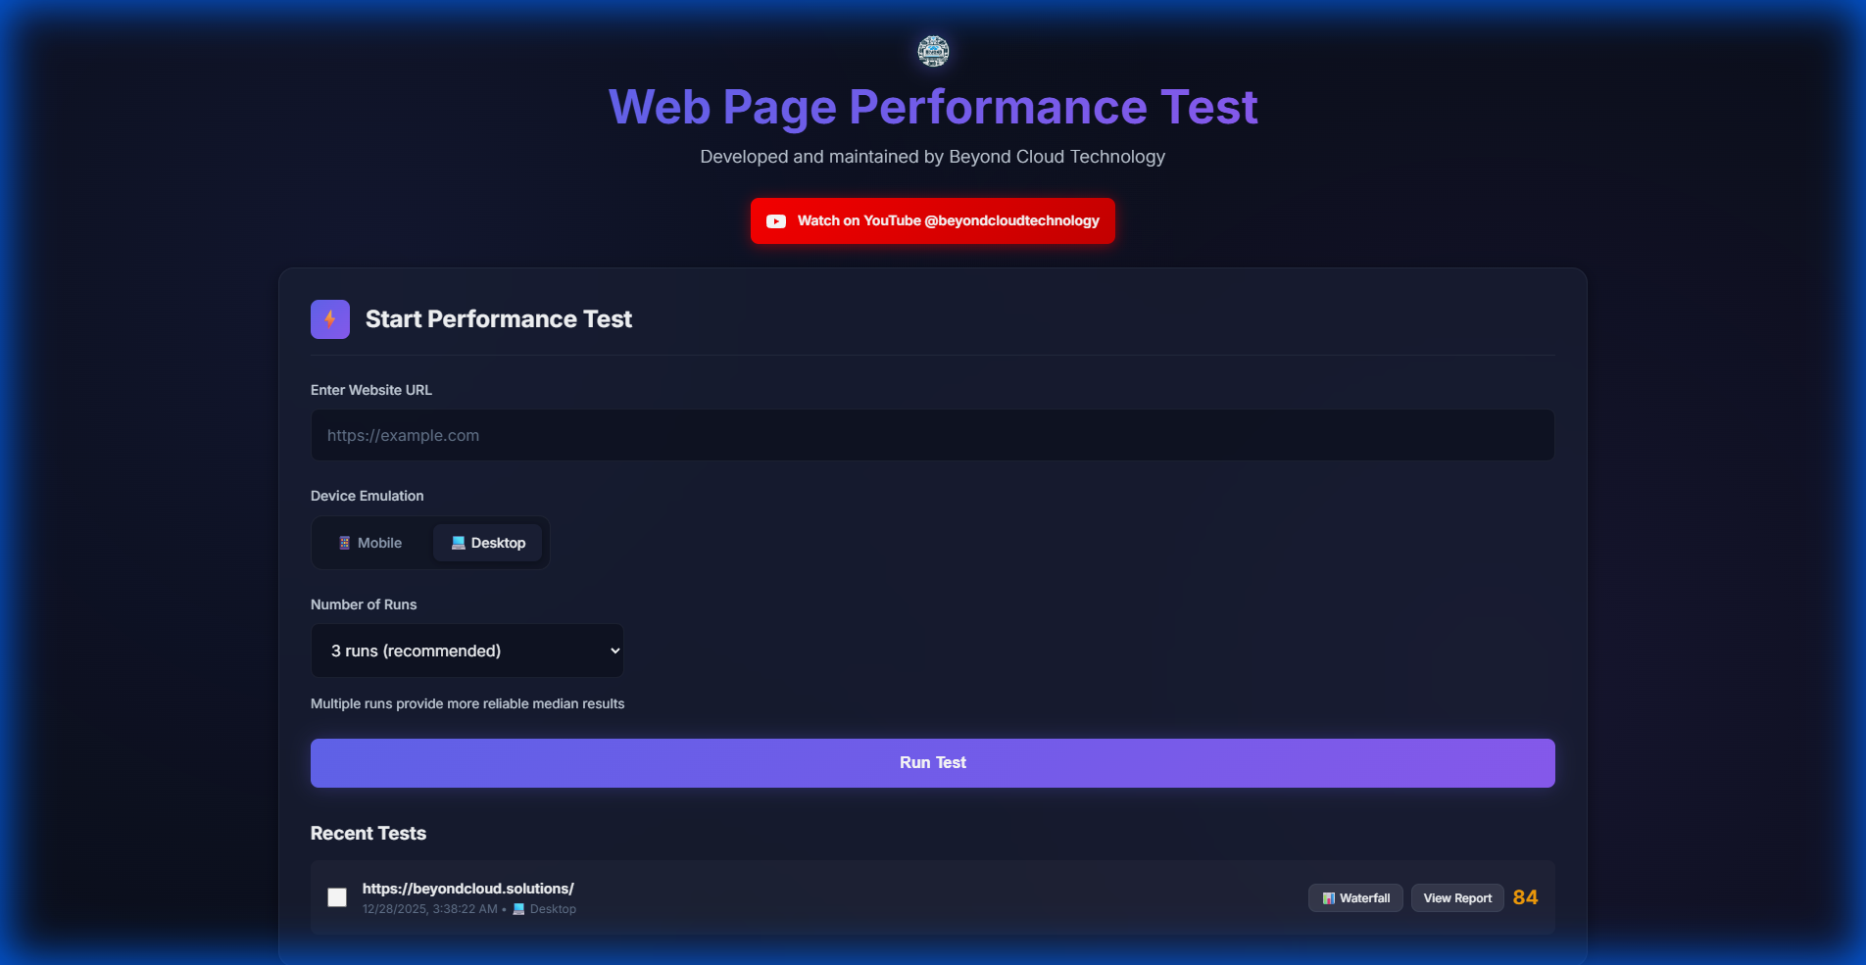Click the laptop icon on the Desktop option
The width and height of the screenshot is (1866, 965).
click(x=457, y=542)
